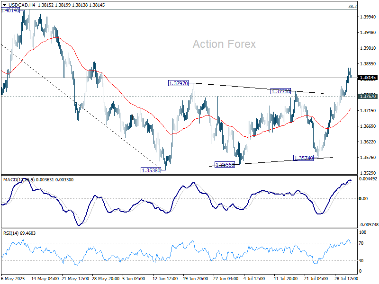Click the 19 Jun 20:00 date label

point(196,278)
